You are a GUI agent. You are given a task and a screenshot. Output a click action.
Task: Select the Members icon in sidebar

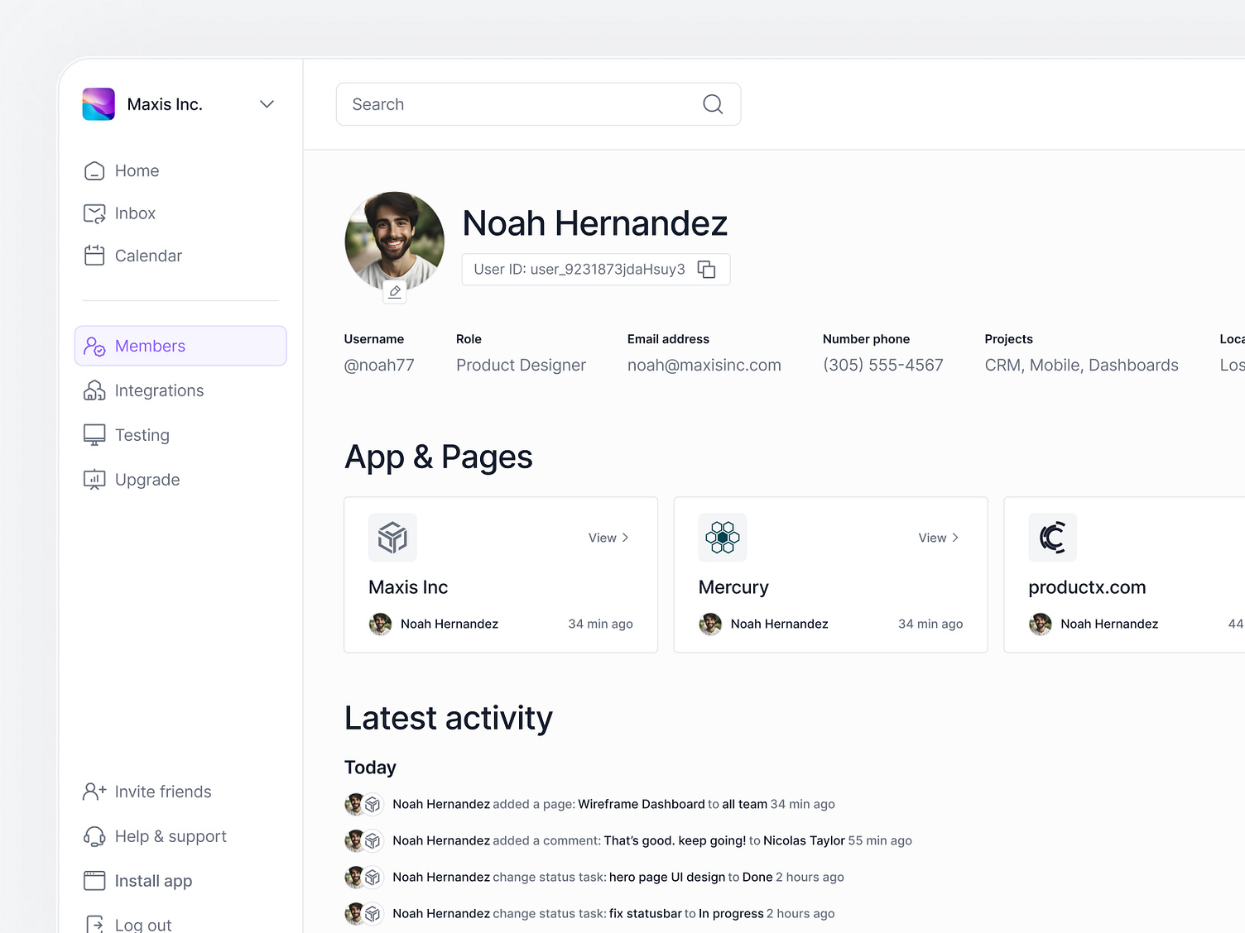(x=94, y=346)
